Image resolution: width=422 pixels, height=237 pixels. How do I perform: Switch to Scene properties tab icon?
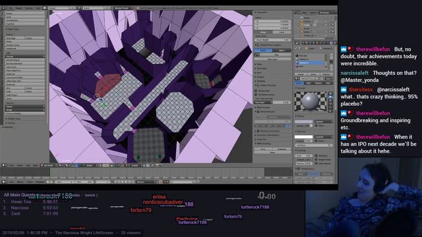pyautogui.click(x=310, y=43)
